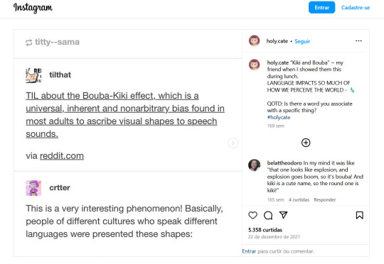This screenshot has height=264, width=384.
Task: Follow holy.cate via Seguir
Action: 302,41
